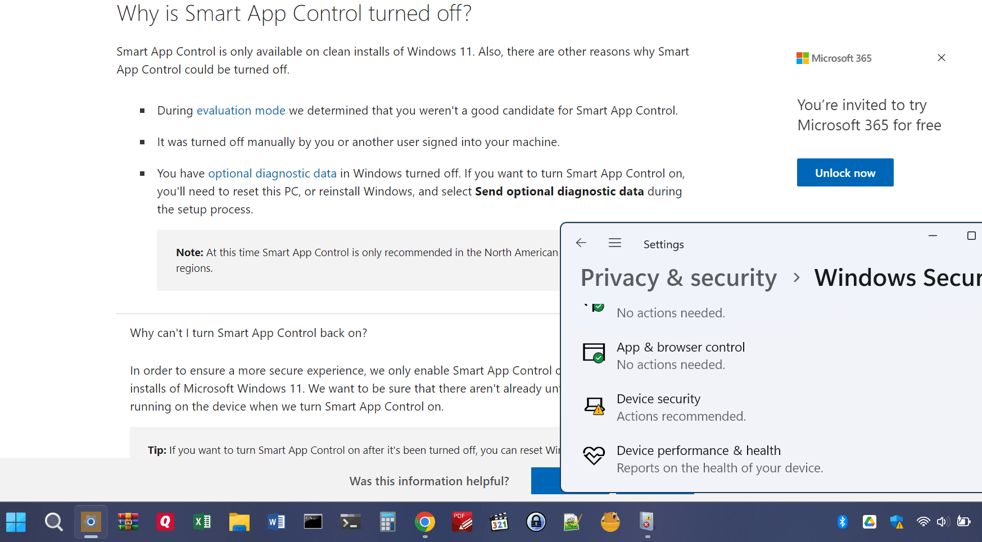
Task: Close the Microsoft 365 promotion
Action: click(942, 58)
